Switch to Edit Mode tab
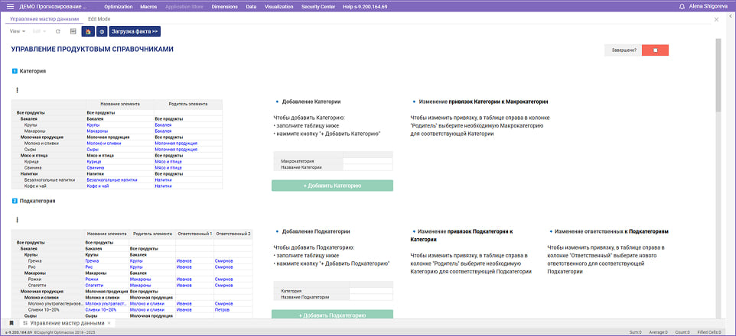The width and height of the screenshot is (736, 336). coord(99,18)
